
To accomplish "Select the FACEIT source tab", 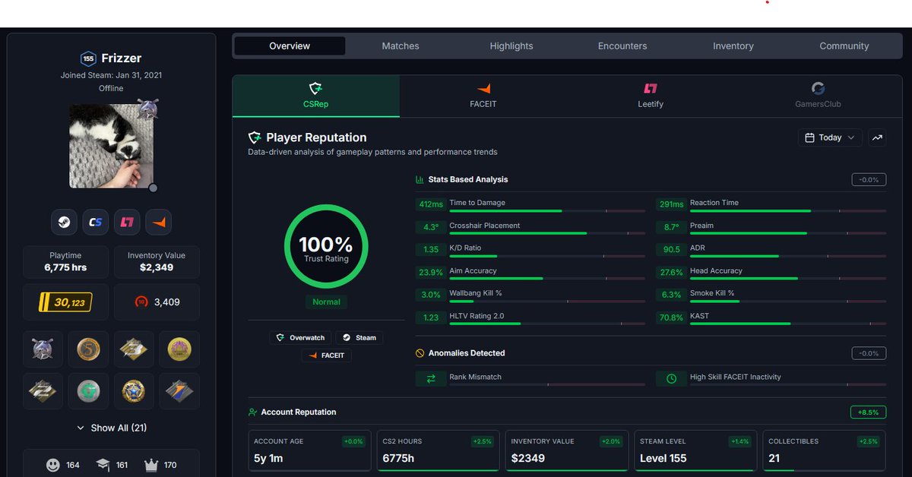I will point(483,96).
